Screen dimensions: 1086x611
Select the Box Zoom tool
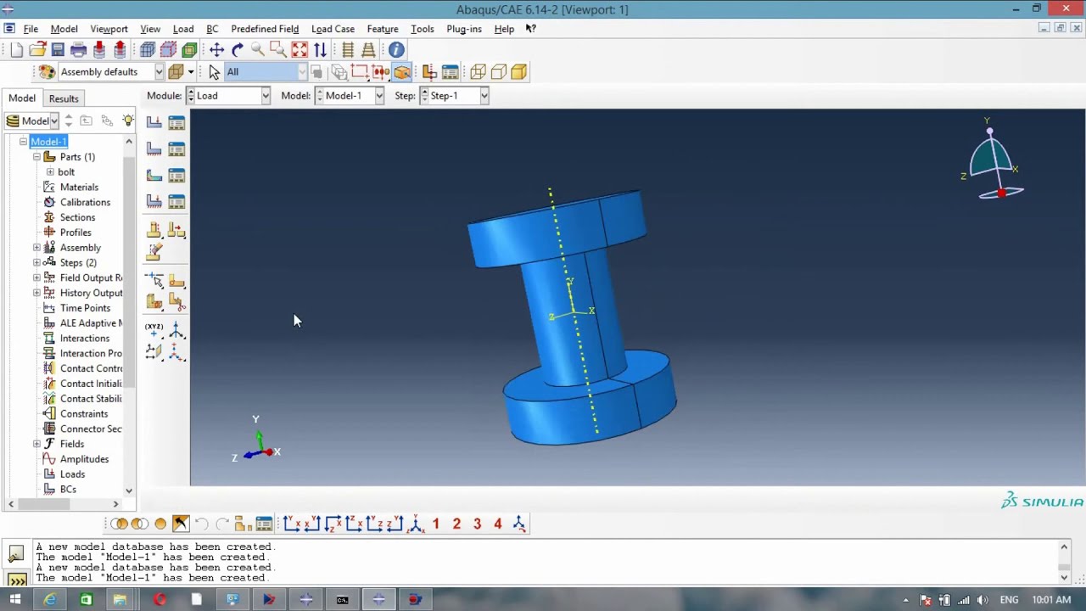(278, 50)
